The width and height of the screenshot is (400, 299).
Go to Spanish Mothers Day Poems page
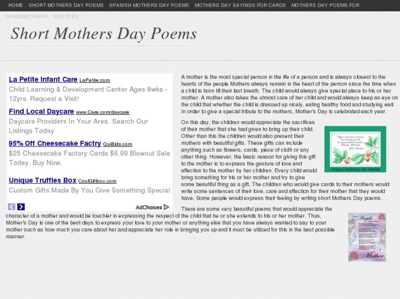click(x=149, y=5)
